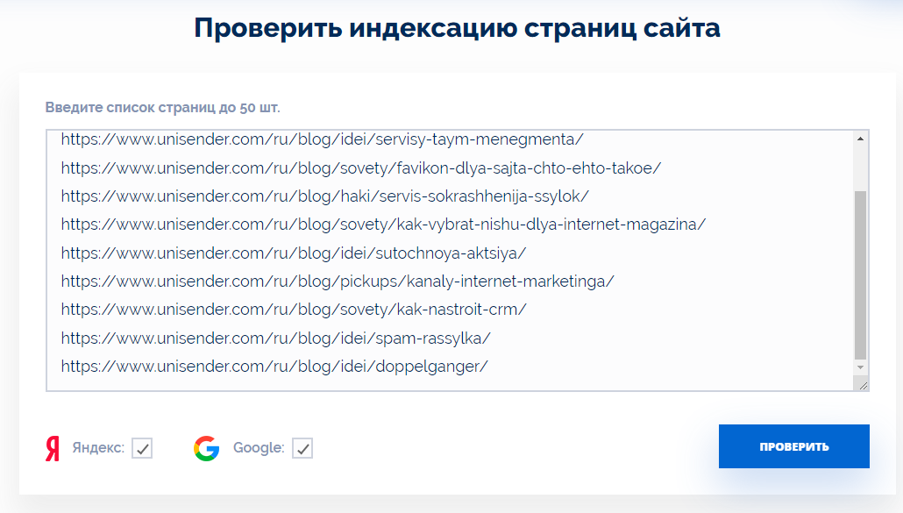This screenshot has width=903, height=513.
Task: Click the doppelganger URL line
Action: pos(274,367)
